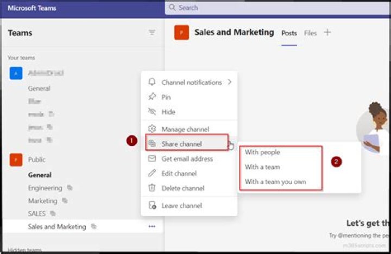Open the Public team's General channel
391x254 pixels.
[x=40, y=175]
